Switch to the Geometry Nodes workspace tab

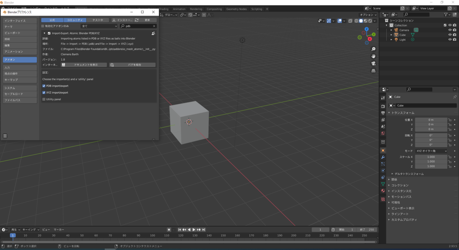236,9
